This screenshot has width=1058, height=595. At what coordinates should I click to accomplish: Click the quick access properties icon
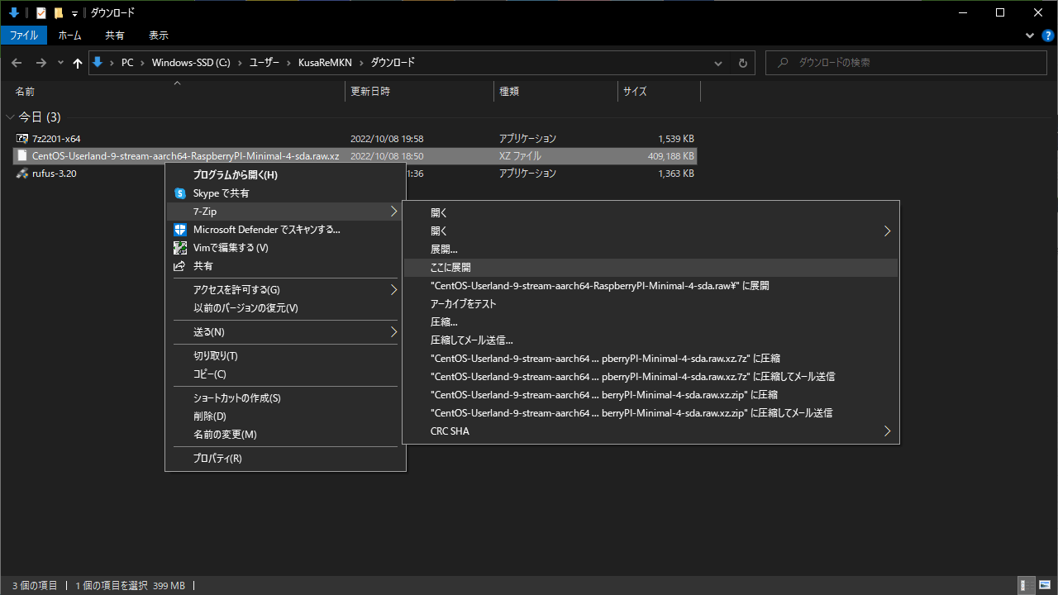[x=41, y=12]
